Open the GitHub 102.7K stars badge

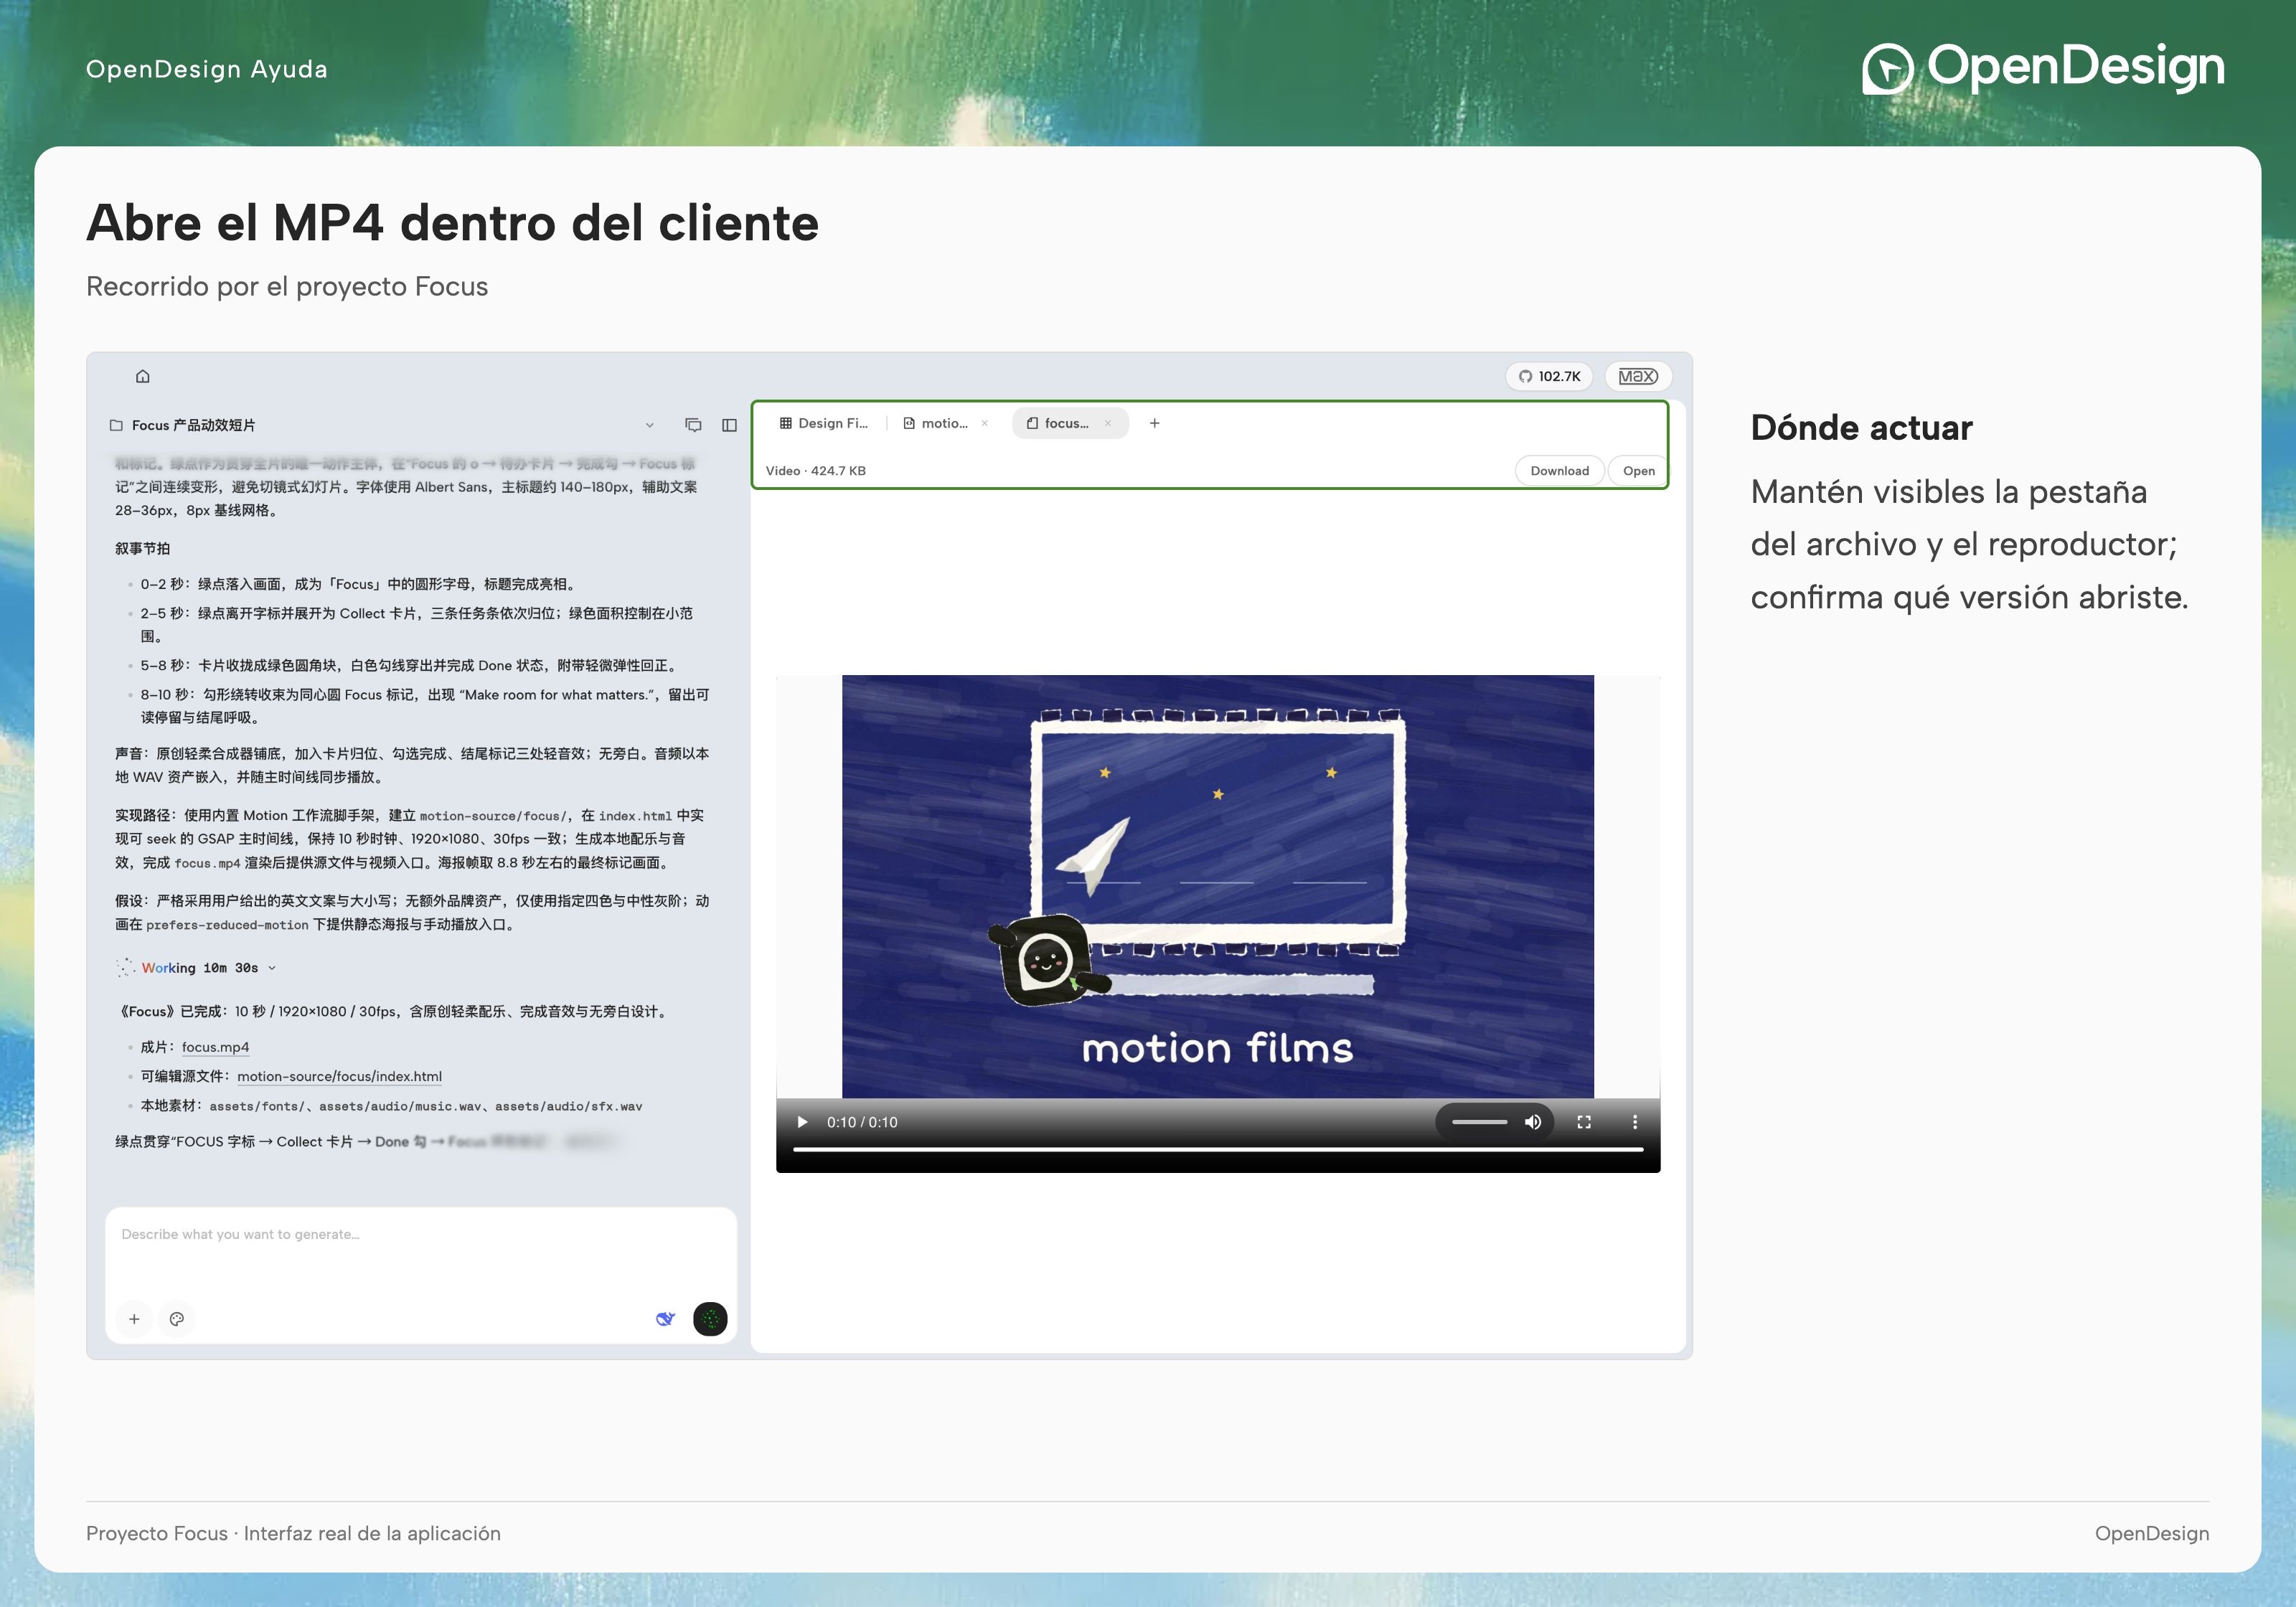(x=1549, y=376)
